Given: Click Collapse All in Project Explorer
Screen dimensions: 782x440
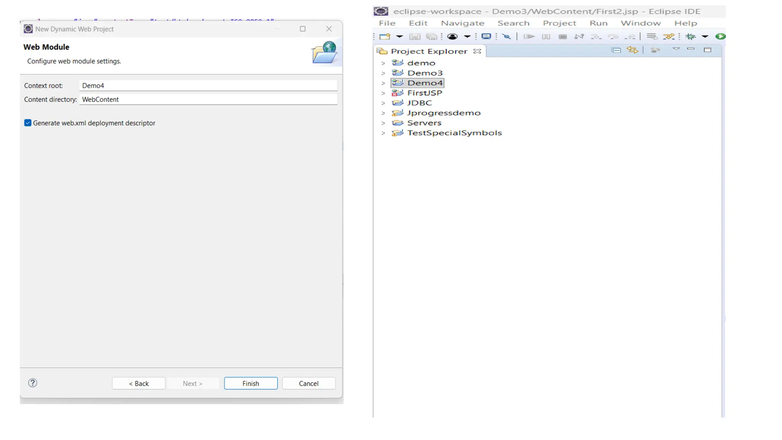Looking at the screenshot, I should 616,50.
